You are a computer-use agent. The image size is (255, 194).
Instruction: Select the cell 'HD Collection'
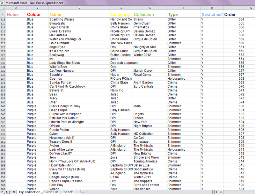point(150,134)
